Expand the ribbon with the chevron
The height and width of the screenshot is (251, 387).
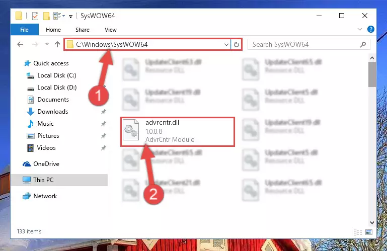tap(360, 29)
